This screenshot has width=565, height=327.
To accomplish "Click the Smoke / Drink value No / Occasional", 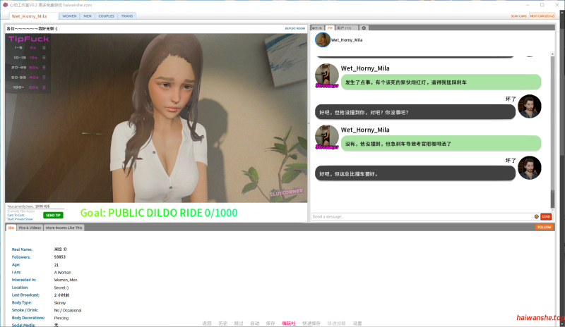I will [68, 310].
